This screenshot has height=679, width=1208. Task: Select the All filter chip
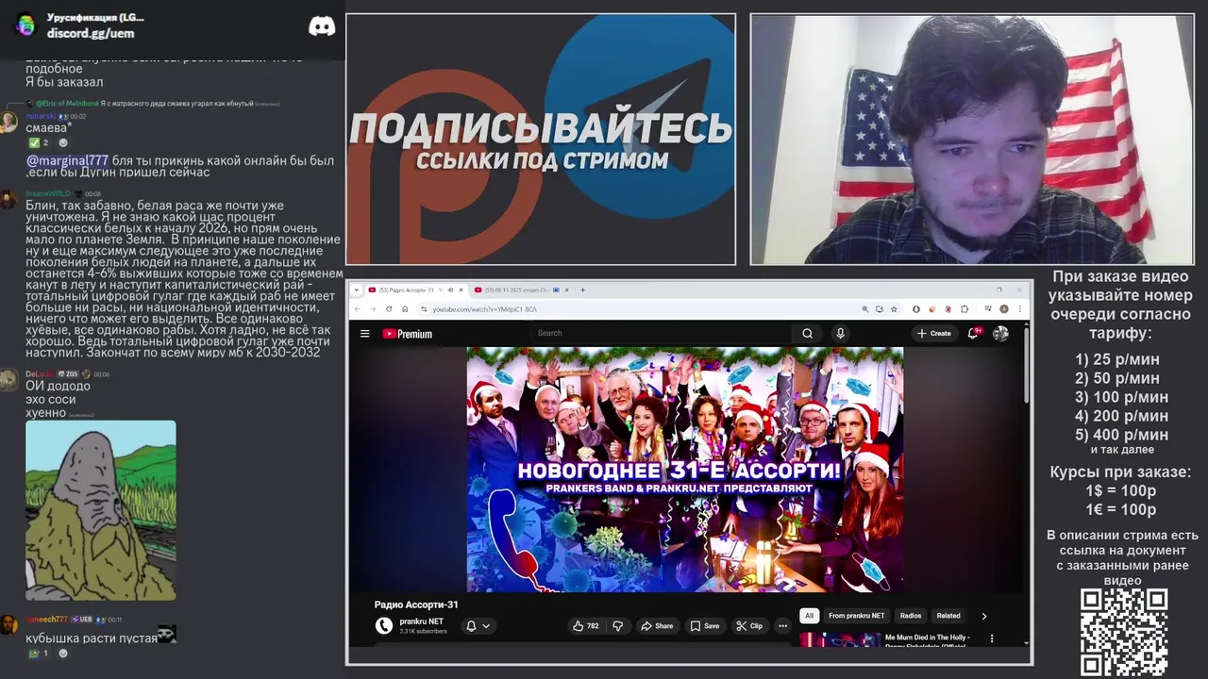(808, 616)
